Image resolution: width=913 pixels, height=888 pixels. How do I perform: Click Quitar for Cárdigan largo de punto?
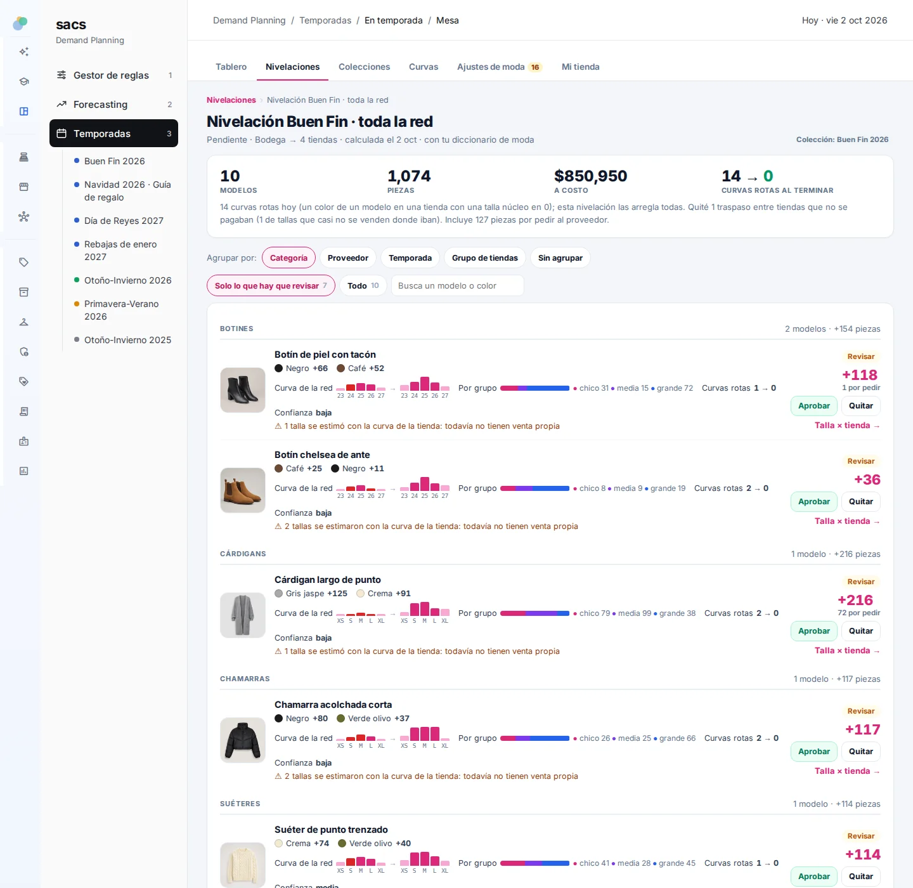[861, 631]
